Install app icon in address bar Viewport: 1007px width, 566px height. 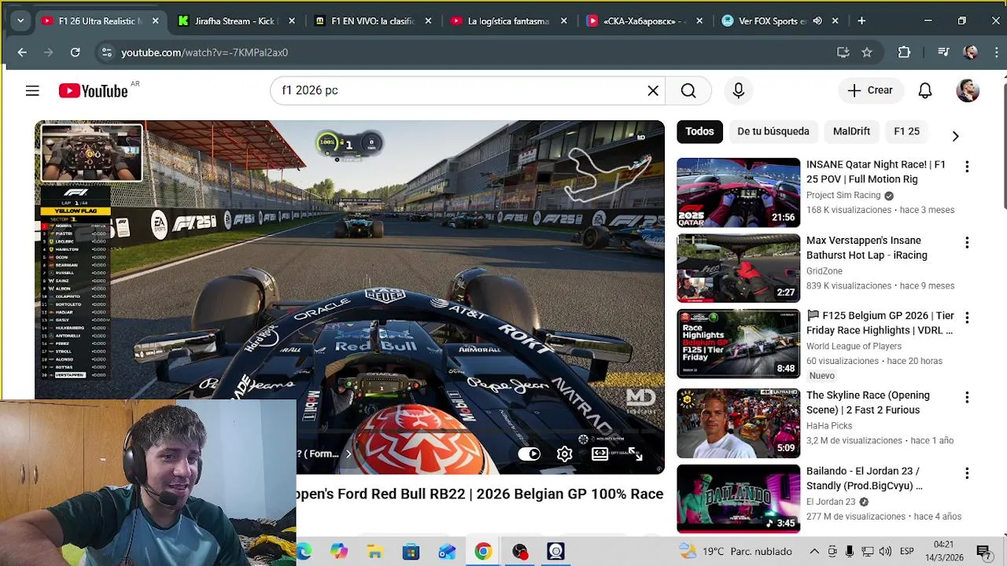[x=843, y=53]
